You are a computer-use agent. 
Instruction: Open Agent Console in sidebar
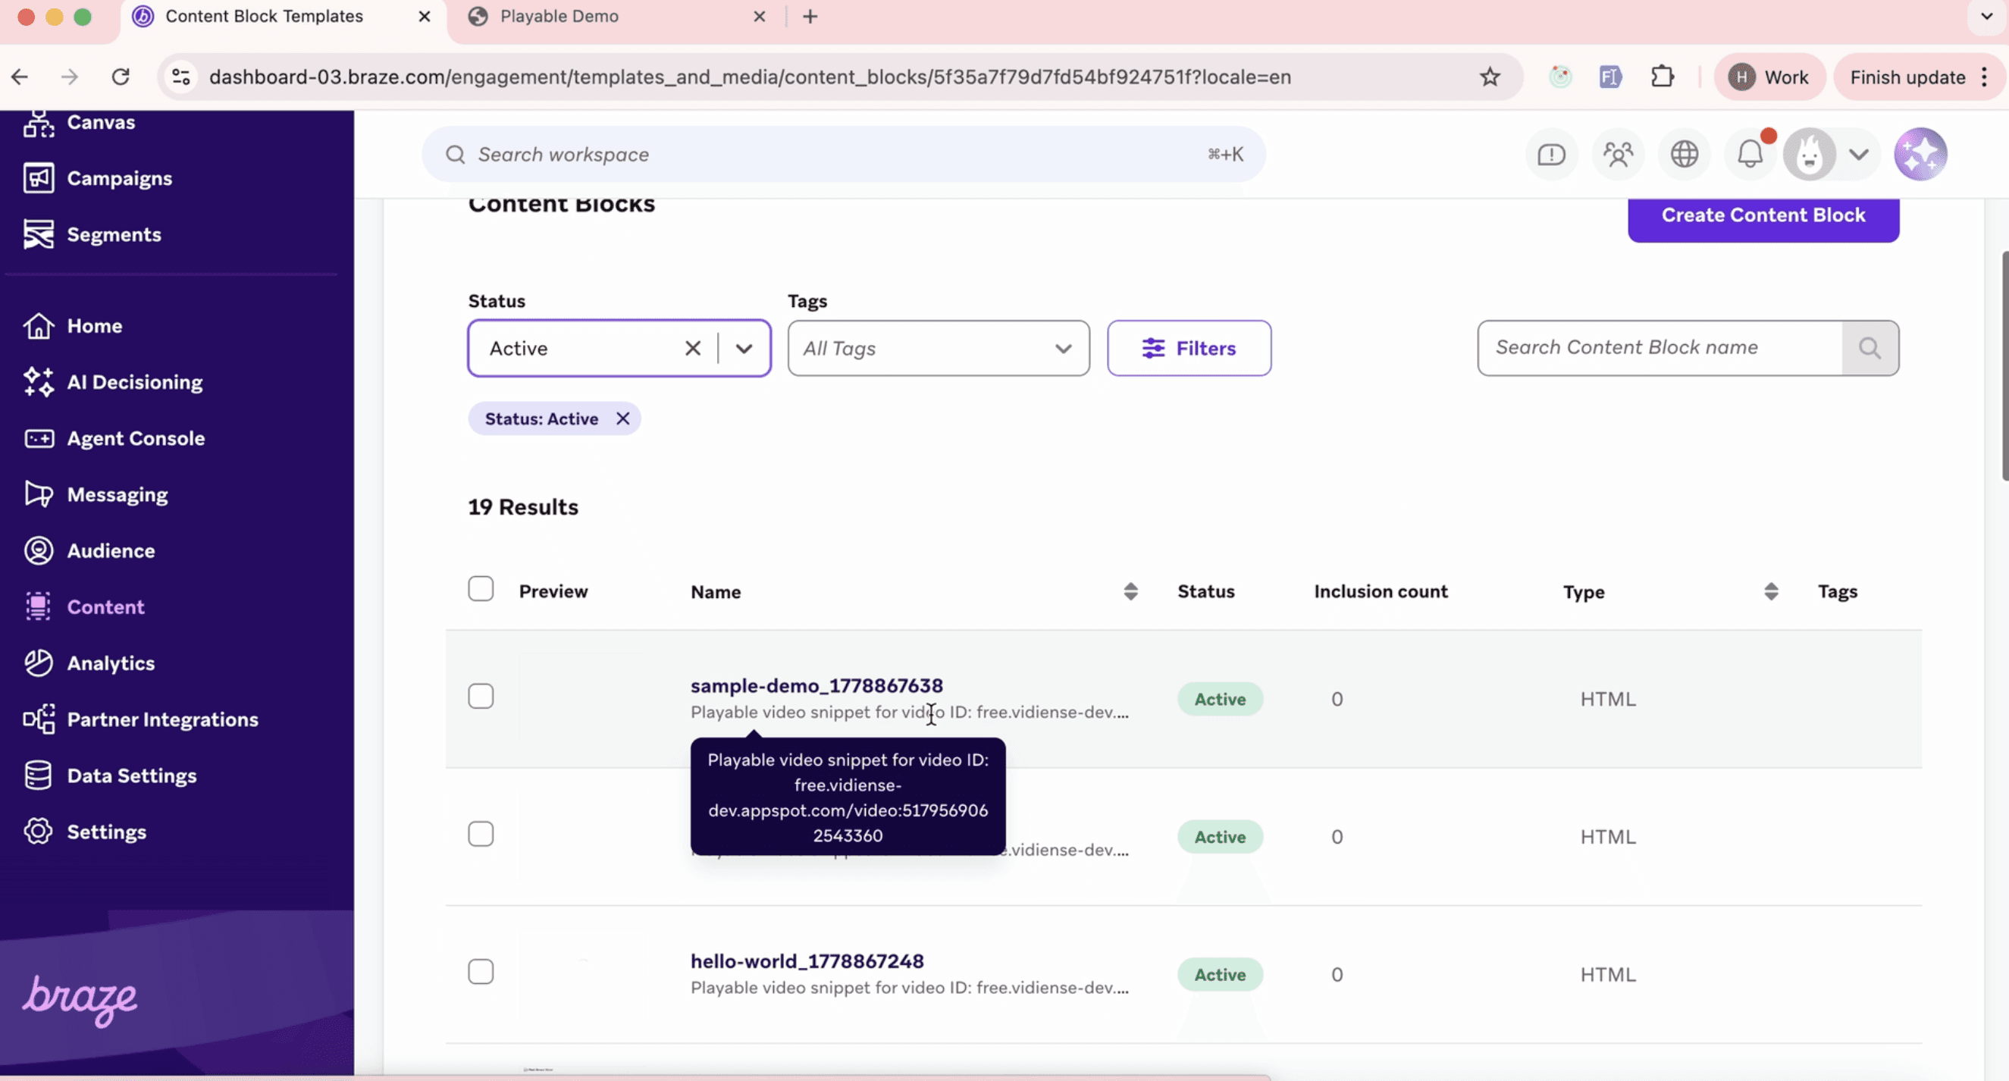click(x=114, y=438)
